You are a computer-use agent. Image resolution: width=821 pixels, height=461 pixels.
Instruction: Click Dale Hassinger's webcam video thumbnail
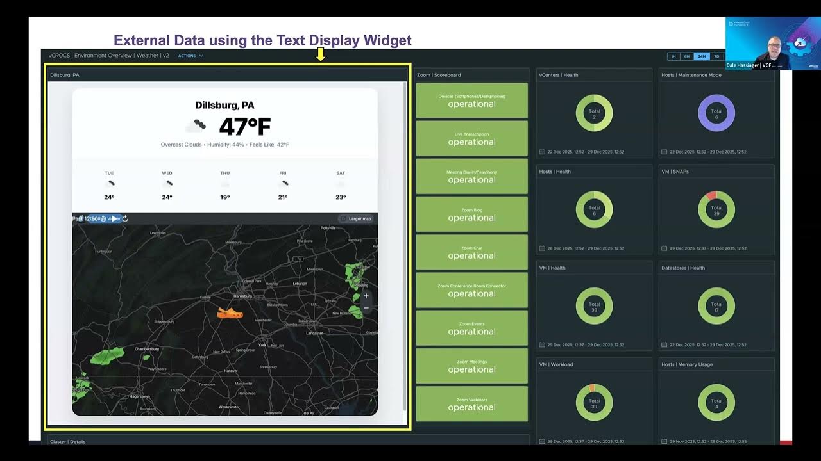pos(773,42)
